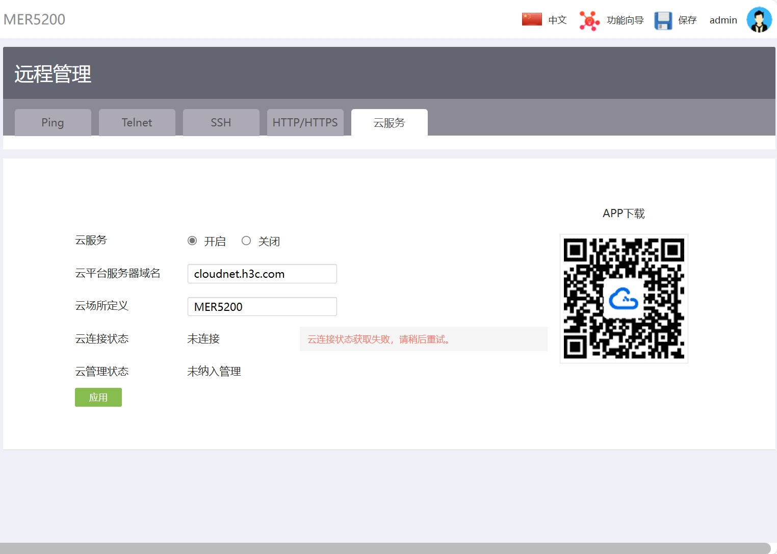Click the 云场所定义 label
This screenshot has width=777, height=554.
click(x=102, y=306)
